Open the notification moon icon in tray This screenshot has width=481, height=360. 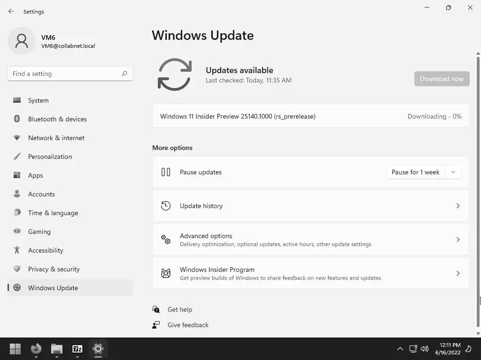tap(468, 349)
